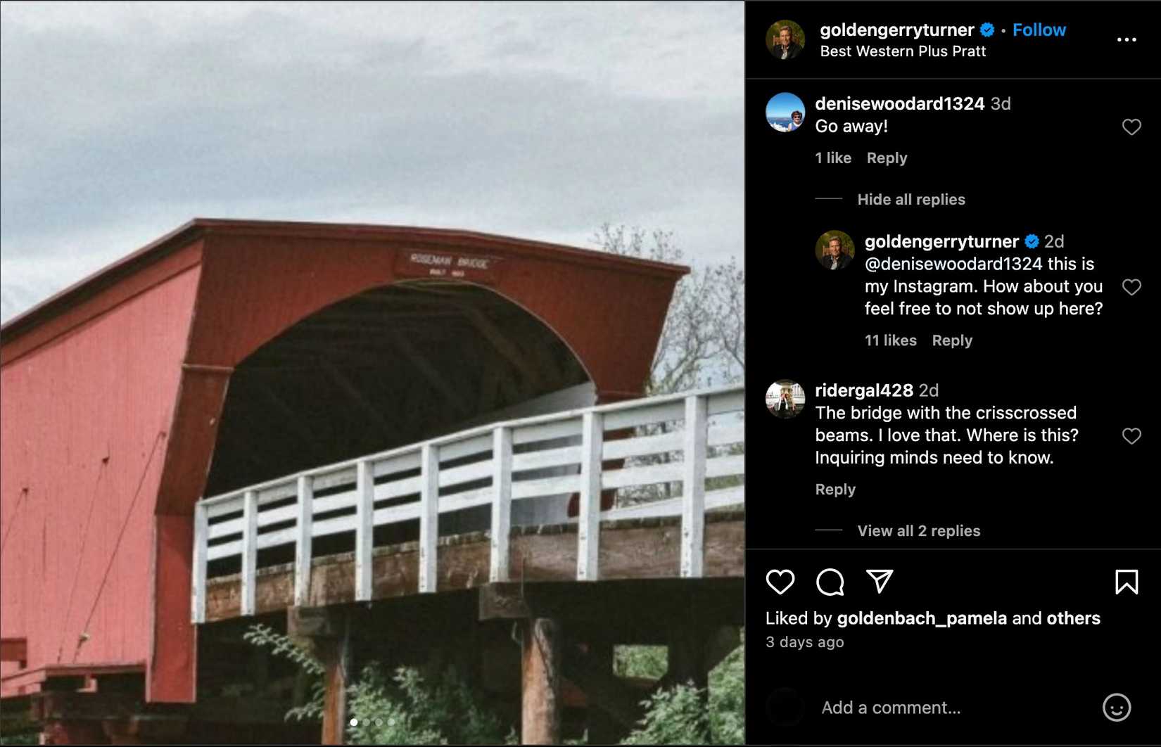Open the Best Western Plus Pratt location

(903, 51)
